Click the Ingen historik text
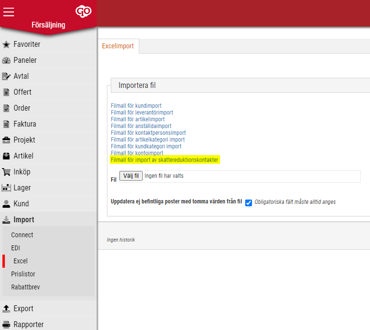370x330 pixels. click(x=121, y=240)
